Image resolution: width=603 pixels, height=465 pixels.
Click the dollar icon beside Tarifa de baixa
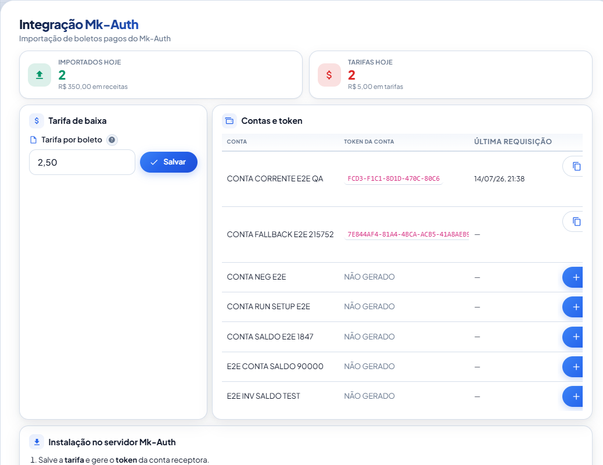pos(37,121)
